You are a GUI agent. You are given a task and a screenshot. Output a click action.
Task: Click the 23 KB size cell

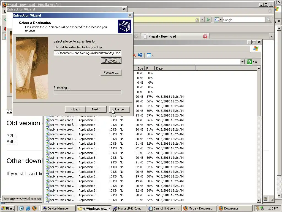click(x=139, y=115)
